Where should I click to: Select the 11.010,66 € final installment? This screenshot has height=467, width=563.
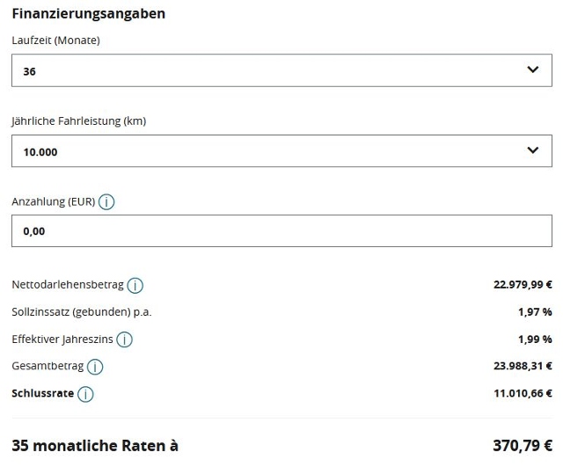[523, 393]
